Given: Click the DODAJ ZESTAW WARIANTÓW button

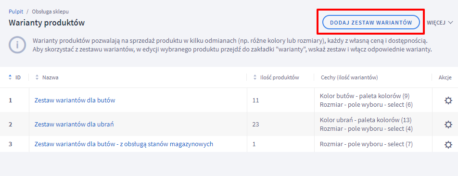Looking at the screenshot, I should (x=371, y=23).
